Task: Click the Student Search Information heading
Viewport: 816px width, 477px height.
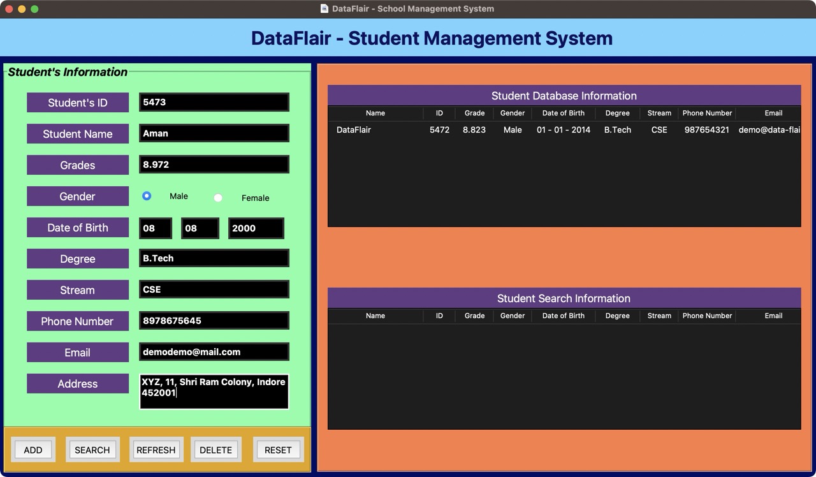Action: point(564,298)
